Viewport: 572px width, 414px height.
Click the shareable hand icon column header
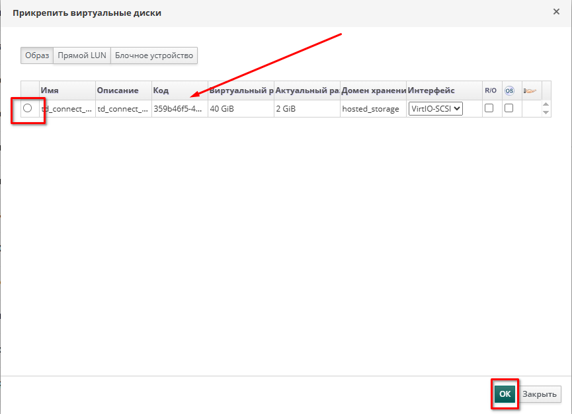[530, 90]
